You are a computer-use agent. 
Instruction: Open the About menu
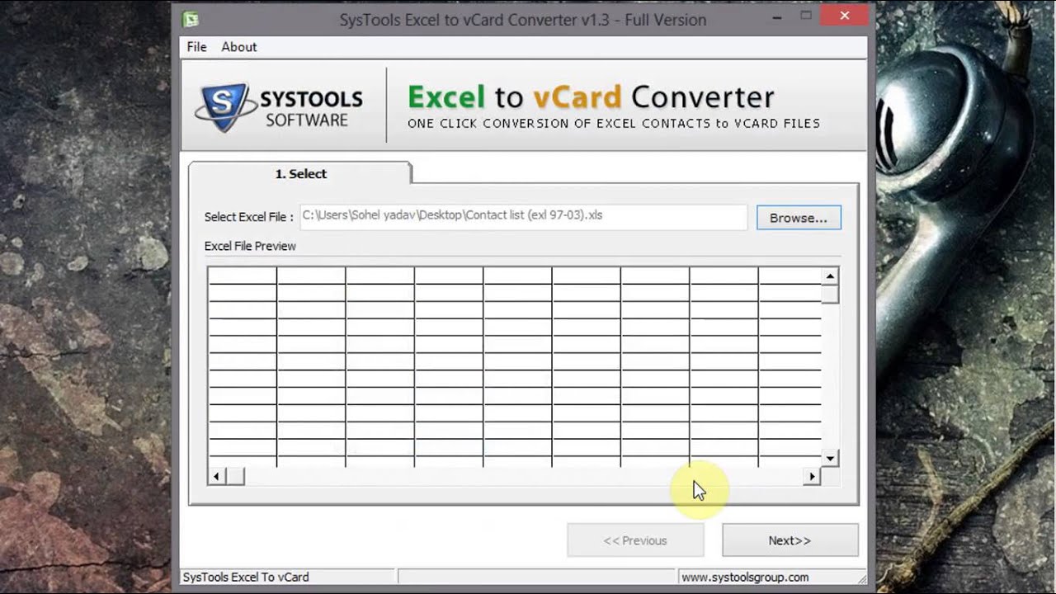coord(239,47)
